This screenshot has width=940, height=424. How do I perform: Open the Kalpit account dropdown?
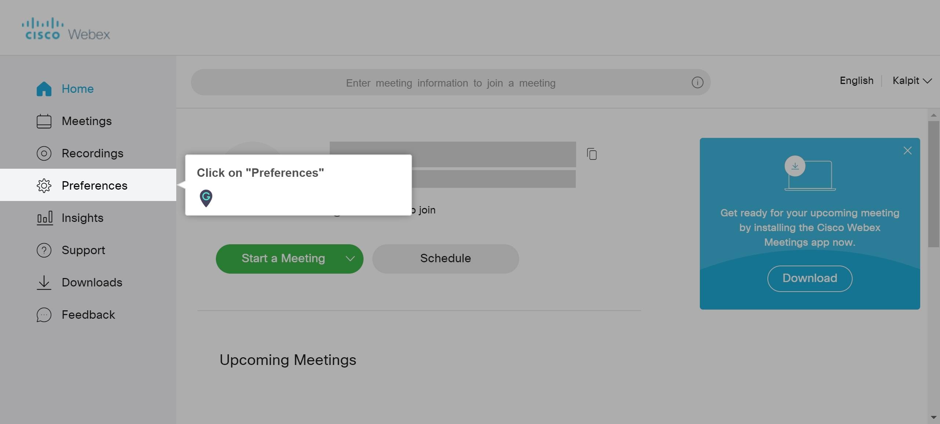[912, 81]
